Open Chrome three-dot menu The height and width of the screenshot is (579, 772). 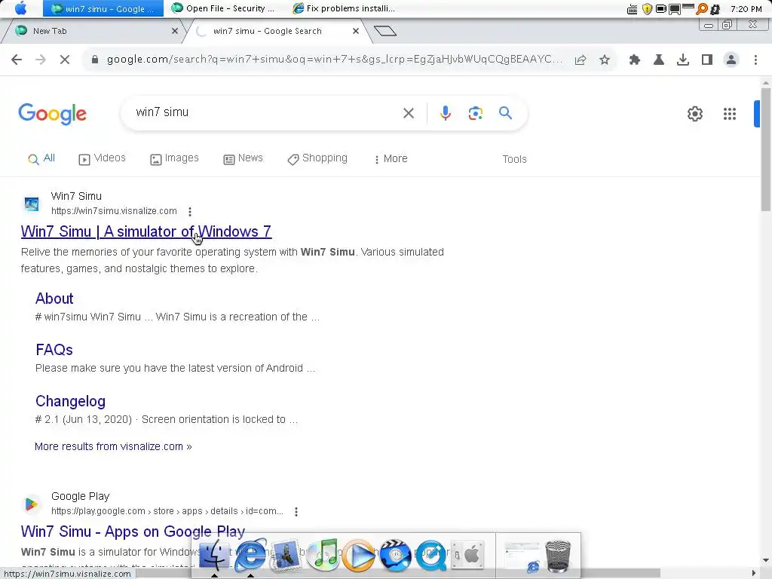pos(755,60)
